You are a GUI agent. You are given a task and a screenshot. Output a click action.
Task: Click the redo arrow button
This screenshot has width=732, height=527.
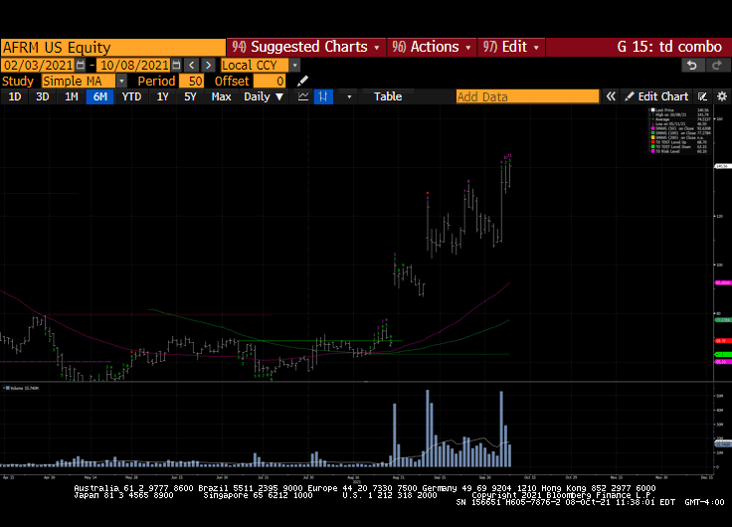[x=717, y=66]
